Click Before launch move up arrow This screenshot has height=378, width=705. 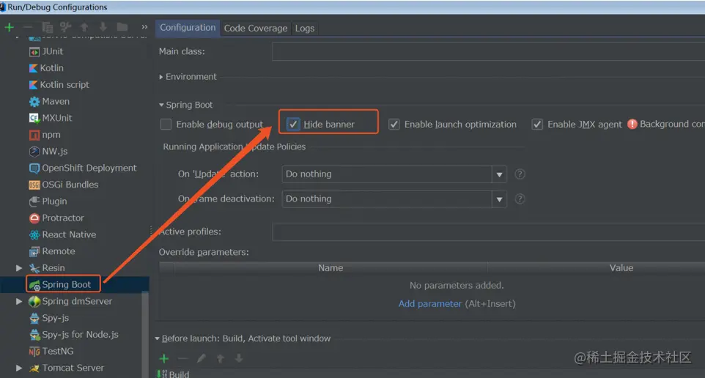[221, 358]
